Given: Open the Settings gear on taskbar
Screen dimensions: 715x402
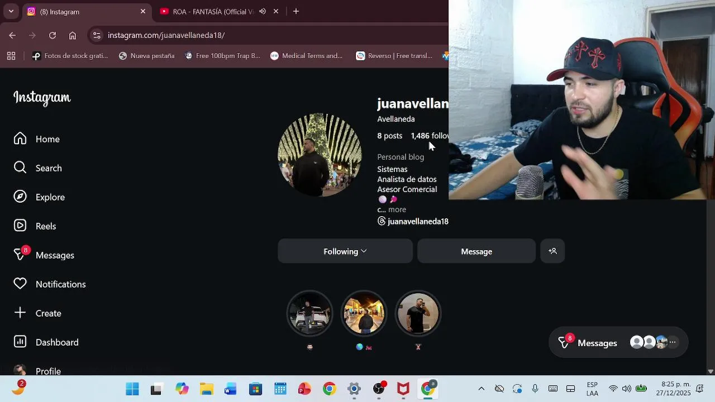Looking at the screenshot, I should pyautogui.click(x=354, y=389).
